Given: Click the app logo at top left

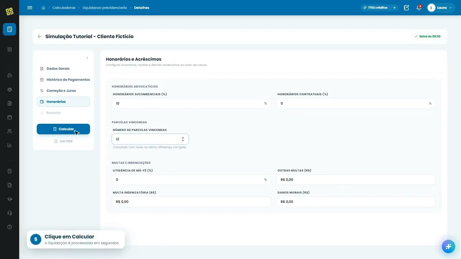Looking at the screenshot, I should 10,12.
